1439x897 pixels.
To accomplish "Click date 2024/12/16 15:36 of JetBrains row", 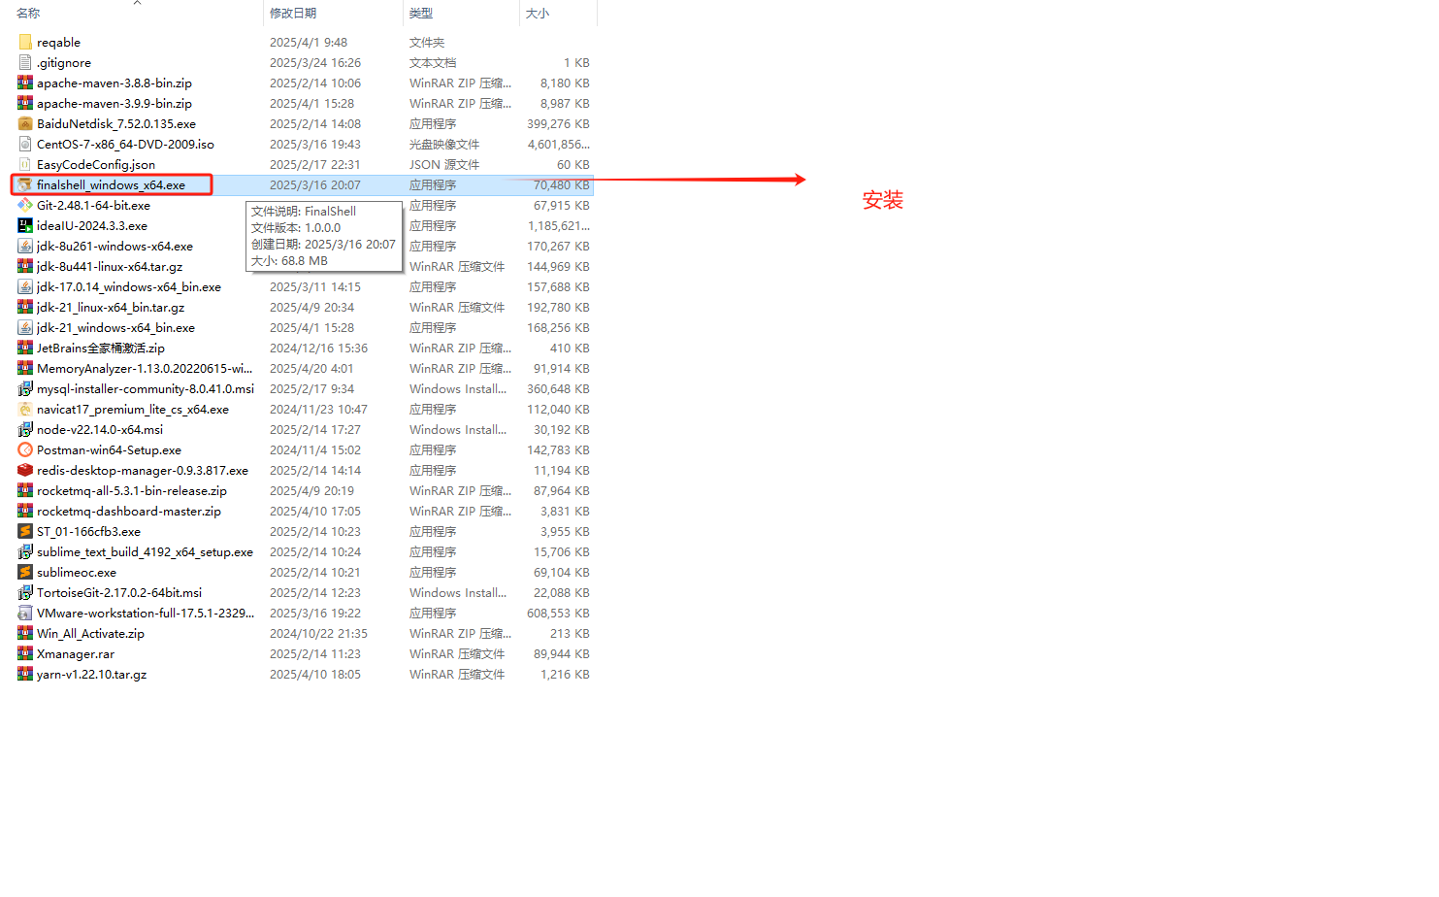I will (318, 348).
